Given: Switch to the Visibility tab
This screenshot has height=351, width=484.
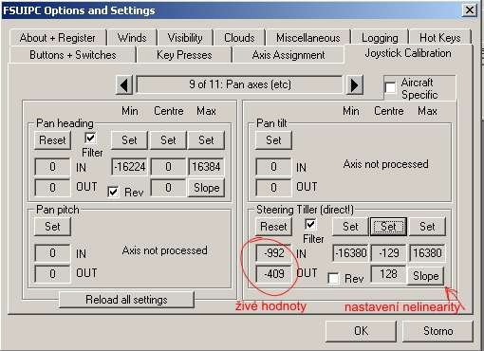Looking at the screenshot, I should 185,38.
